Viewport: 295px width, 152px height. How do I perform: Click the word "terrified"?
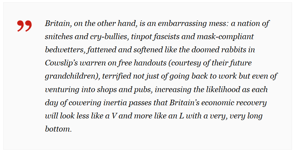point(117,76)
